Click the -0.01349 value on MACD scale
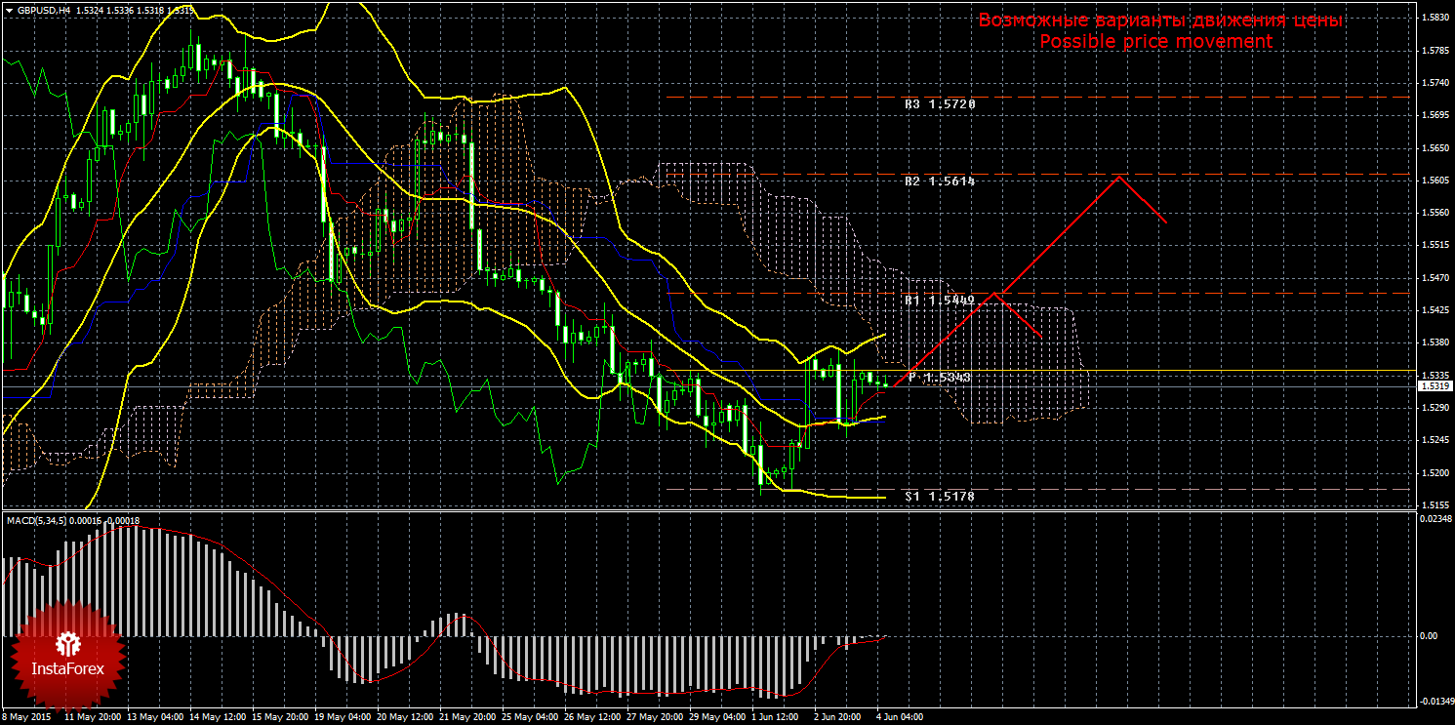Viewport: 1455px width, 725px height. pos(1433,701)
